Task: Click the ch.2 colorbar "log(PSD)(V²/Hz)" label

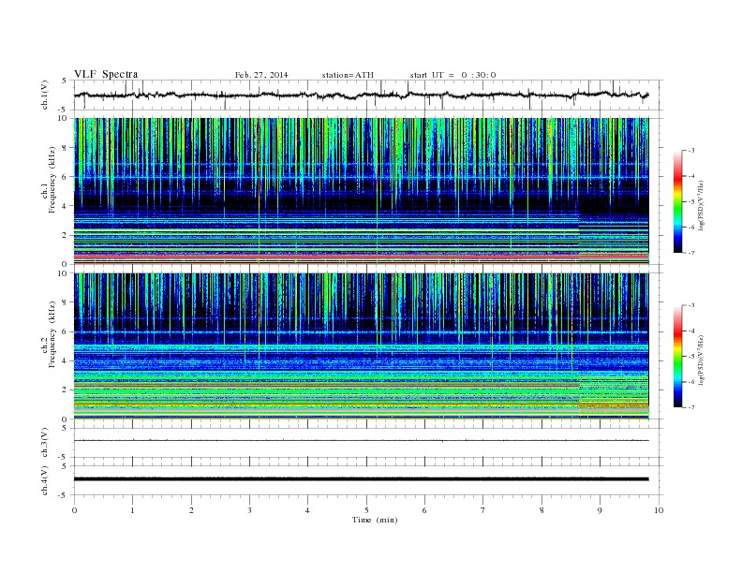Action: pyautogui.click(x=702, y=360)
